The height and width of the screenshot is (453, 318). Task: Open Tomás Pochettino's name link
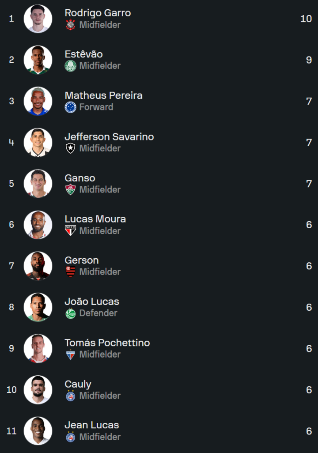(x=107, y=343)
